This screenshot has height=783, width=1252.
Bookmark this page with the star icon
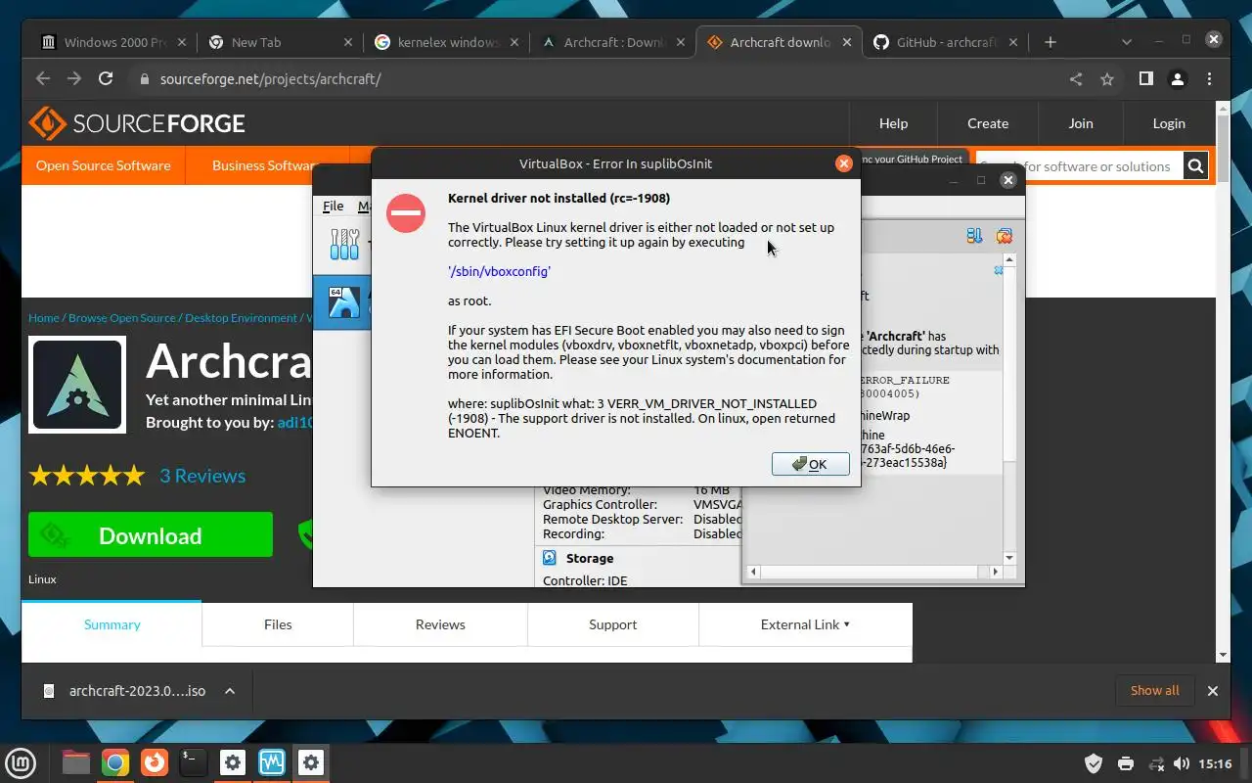1107,79
